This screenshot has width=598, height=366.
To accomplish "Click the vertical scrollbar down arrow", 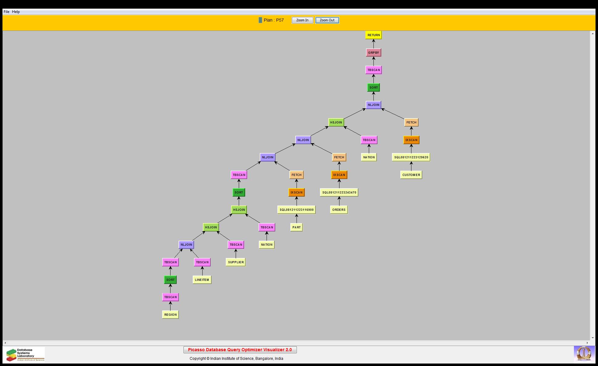I will [x=592, y=338].
